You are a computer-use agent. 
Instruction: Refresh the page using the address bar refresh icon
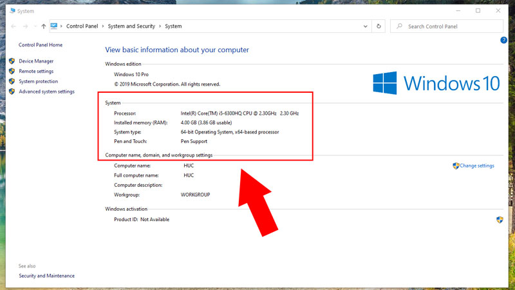point(379,26)
